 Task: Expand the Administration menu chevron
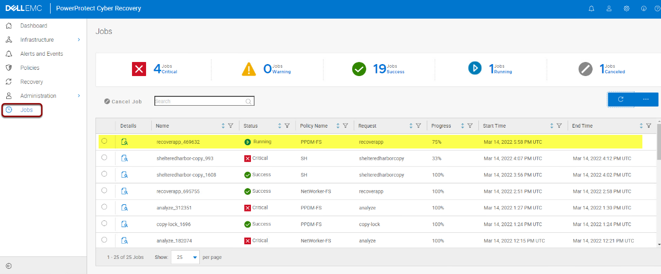click(79, 96)
